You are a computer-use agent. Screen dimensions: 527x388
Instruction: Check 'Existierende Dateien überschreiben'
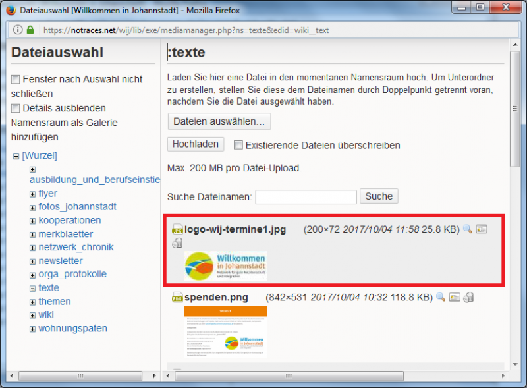[238, 145]
